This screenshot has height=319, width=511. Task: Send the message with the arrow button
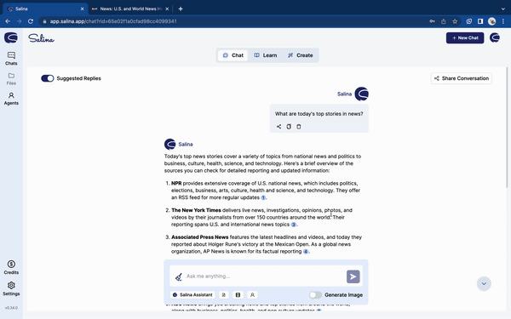tap(353, 276)
